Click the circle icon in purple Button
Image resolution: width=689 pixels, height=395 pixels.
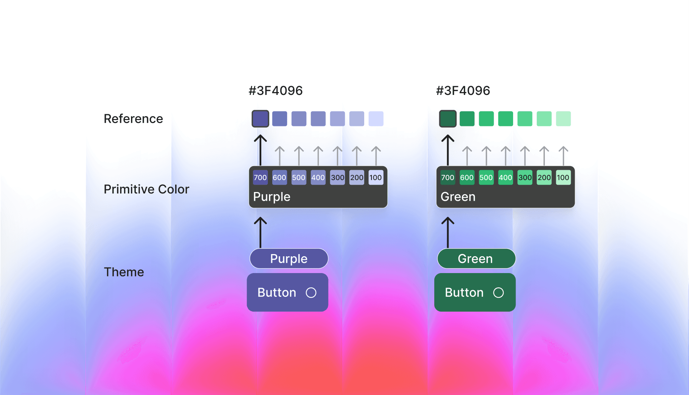[x=311, y=292]
